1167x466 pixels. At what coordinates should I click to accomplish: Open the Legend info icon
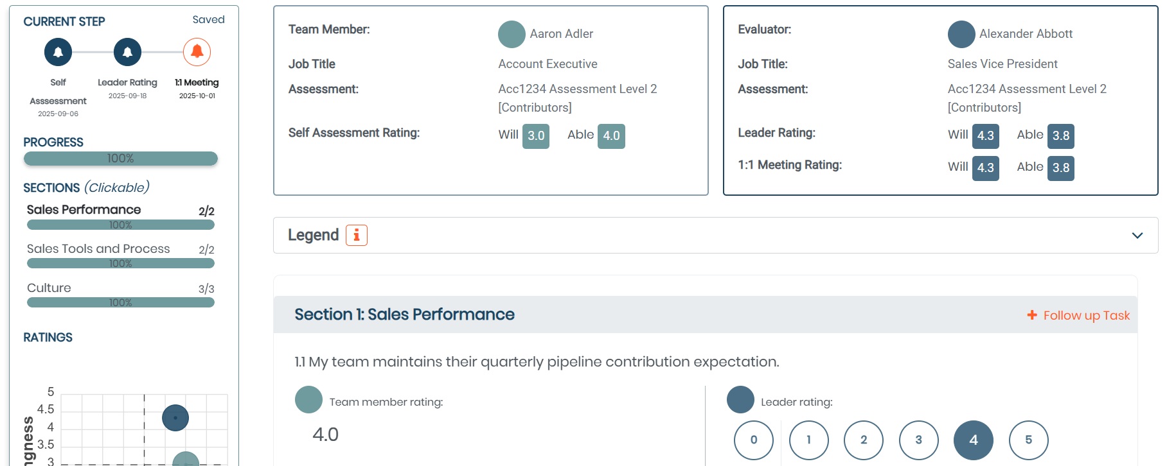(x=357, y=236)
